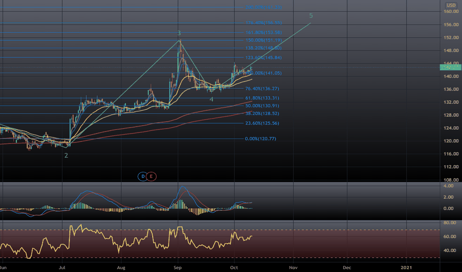Image resolution: width=462 pixels, height=272 pixels.
Task: Click the Aug label on time axis
Action: coord(121,268)
